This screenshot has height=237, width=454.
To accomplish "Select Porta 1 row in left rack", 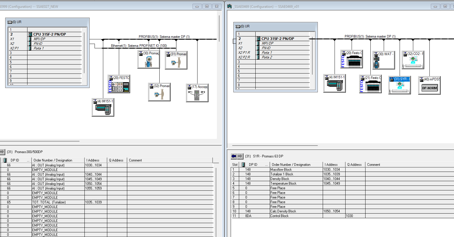I will click(45, 48).
